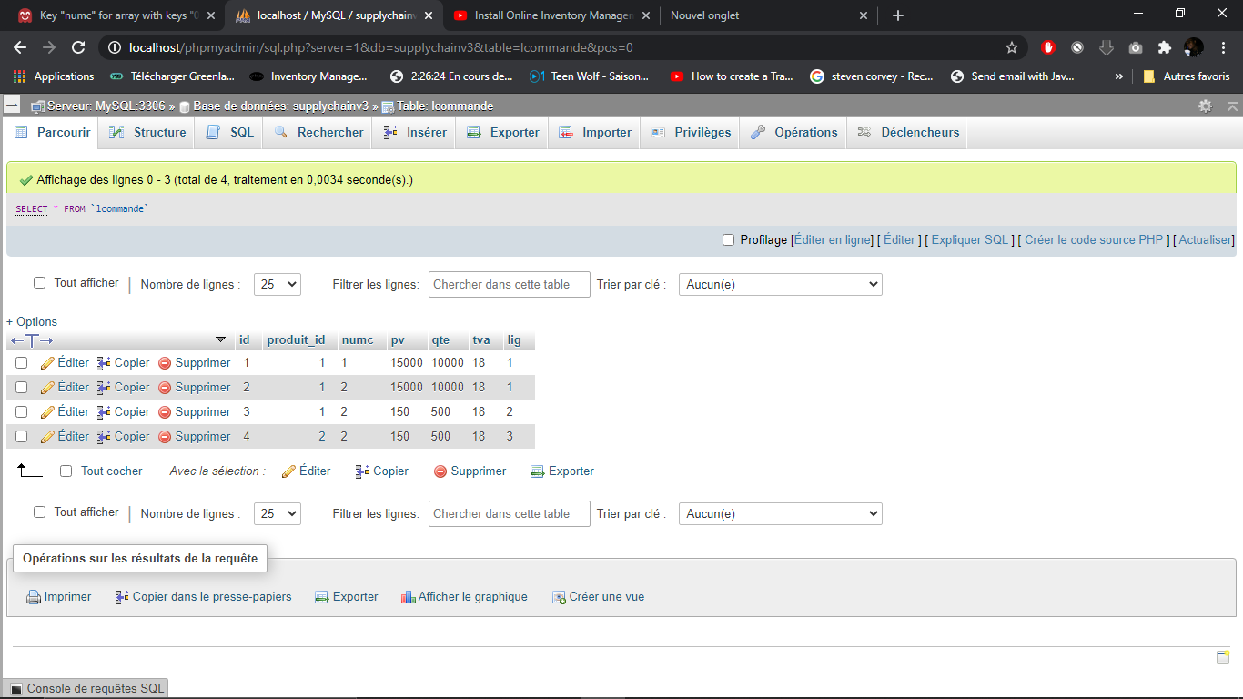Click the Exporter icon beside Avec la sélection
This screenshot has height=699, width=1243.
pos(537,471)
